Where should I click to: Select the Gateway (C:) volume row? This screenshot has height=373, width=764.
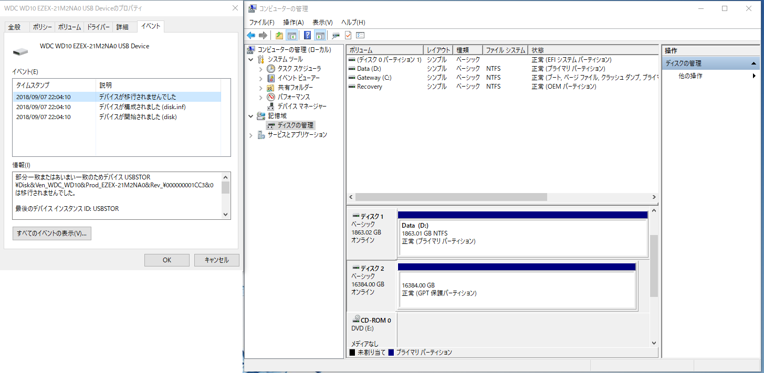point(374,78)
